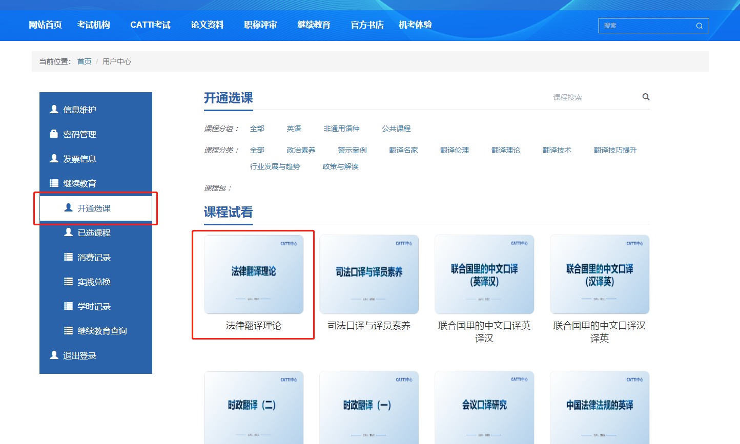Click the course search magnifier icon

point(646,97)
